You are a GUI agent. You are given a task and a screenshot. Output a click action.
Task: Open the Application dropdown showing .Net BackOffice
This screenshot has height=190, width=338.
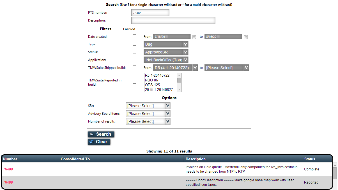(x=166, y=60)
